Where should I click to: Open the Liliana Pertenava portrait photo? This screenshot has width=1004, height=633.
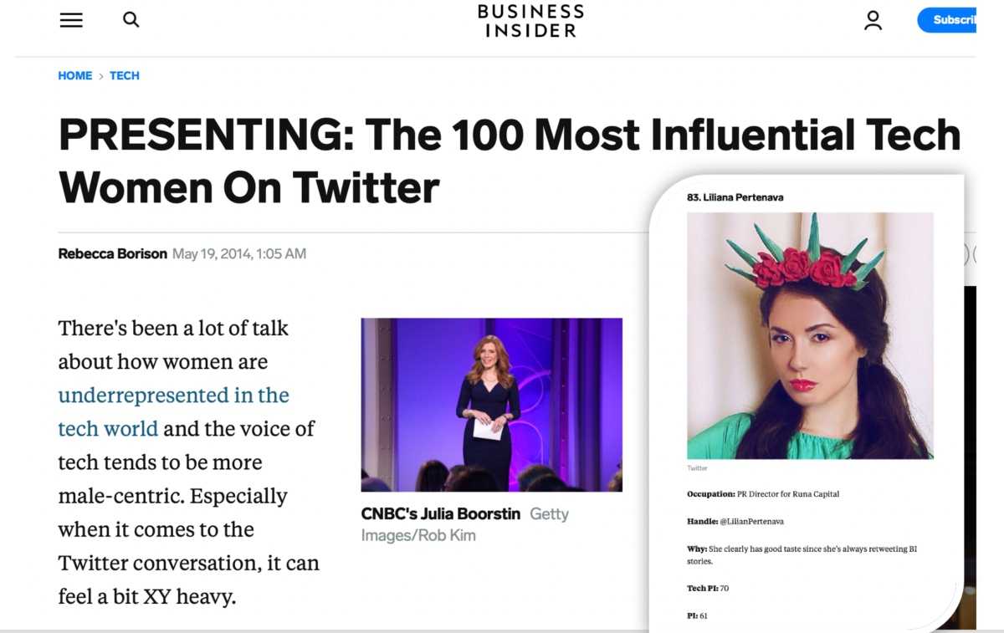[x=810, y=335]
